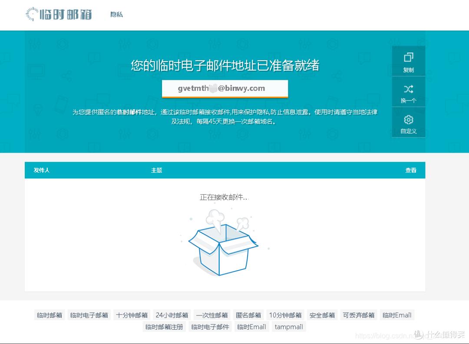Open the tampmail footer link
Viewport: 469px width, 344px height.
(x=288, y=327)
